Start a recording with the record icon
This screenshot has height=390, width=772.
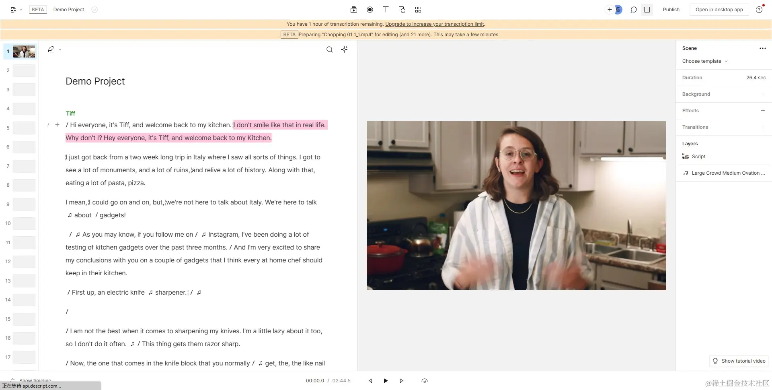coord(370,10)
